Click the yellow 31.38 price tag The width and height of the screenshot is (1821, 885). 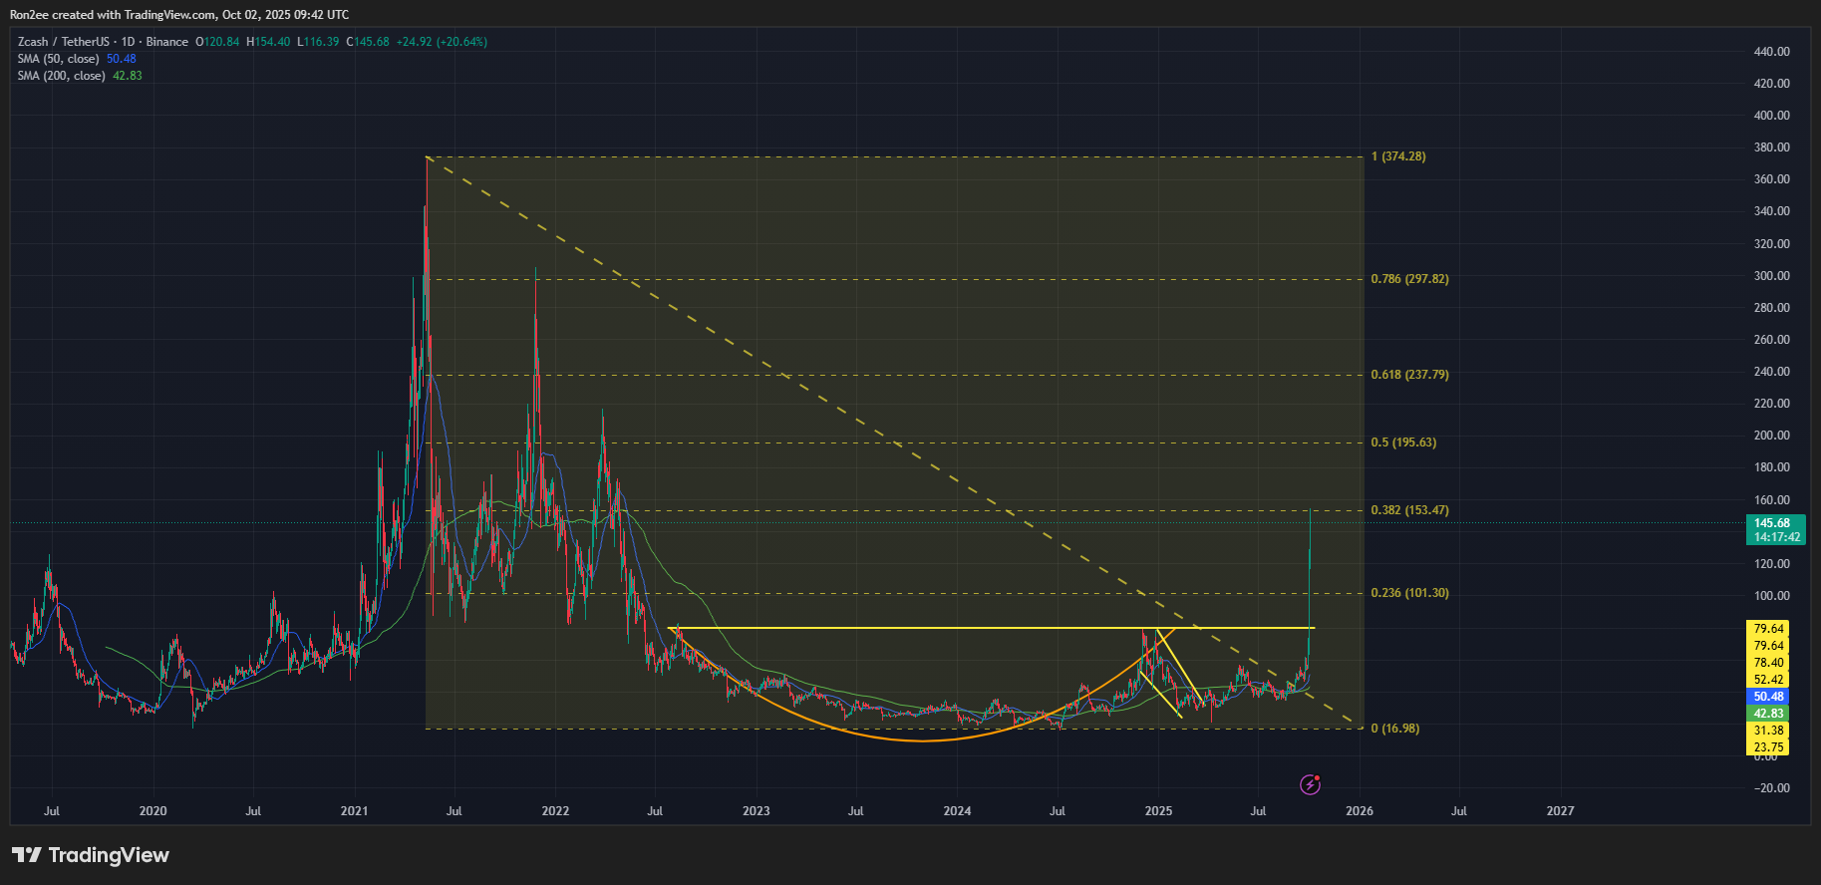pos(1768,731)
